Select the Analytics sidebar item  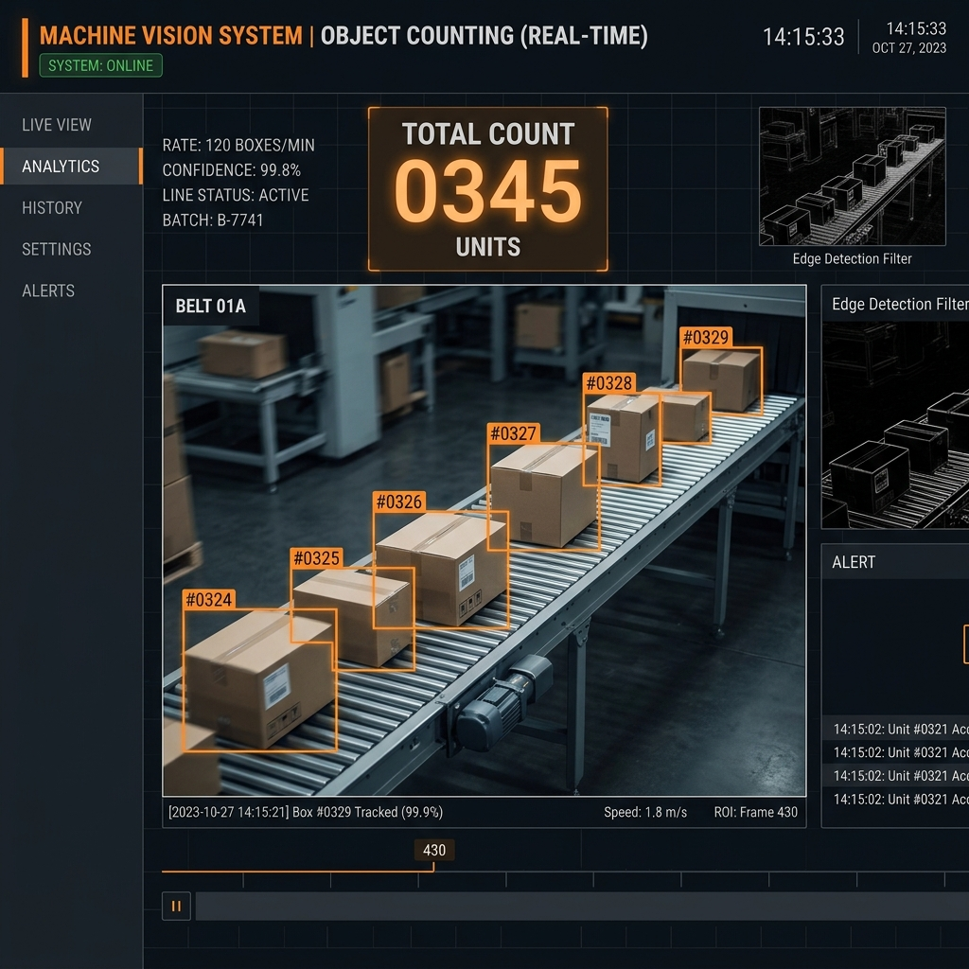point(72,167)
